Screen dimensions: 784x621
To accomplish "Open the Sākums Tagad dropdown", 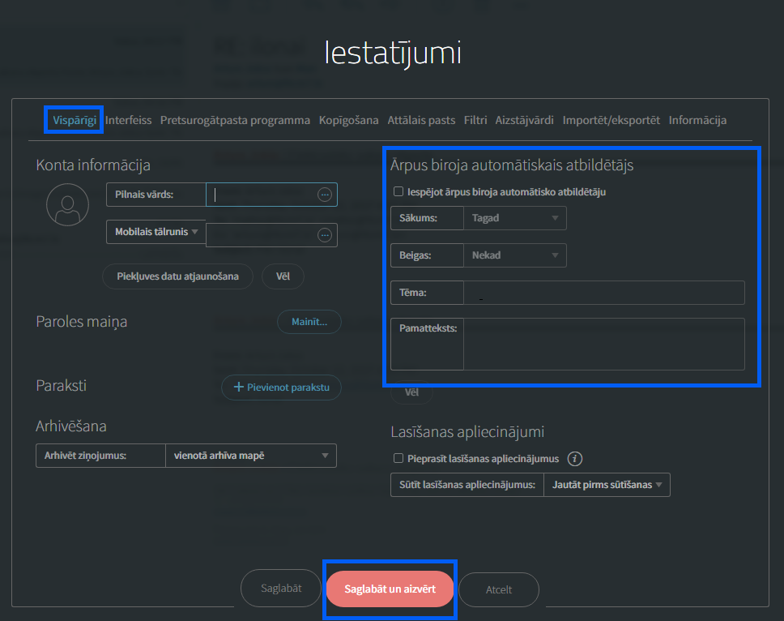I will [x=515, y=218].
